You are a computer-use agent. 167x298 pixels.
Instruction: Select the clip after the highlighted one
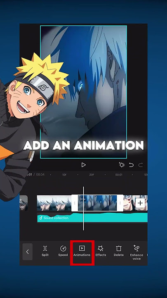[129, 203]
